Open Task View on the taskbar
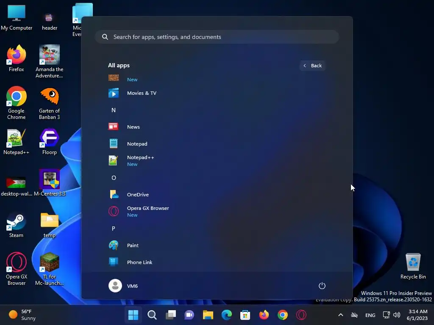Image resolution: width=434 pixels, height=325 pixels. [x=171, y=315]
